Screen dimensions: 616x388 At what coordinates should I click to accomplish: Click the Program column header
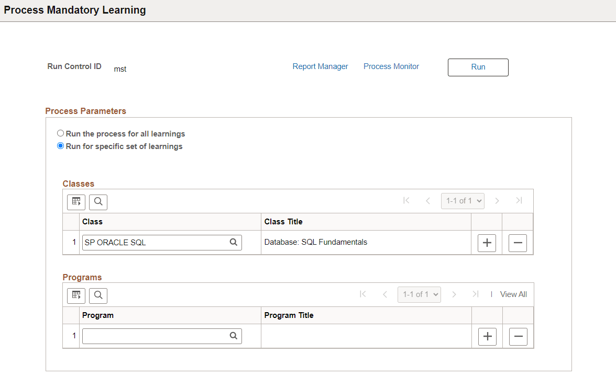[96, 315]
